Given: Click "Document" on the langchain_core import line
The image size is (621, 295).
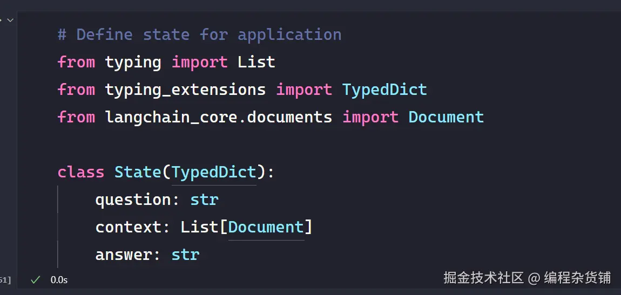Looking at the screenshot, I should click(446, 117).
